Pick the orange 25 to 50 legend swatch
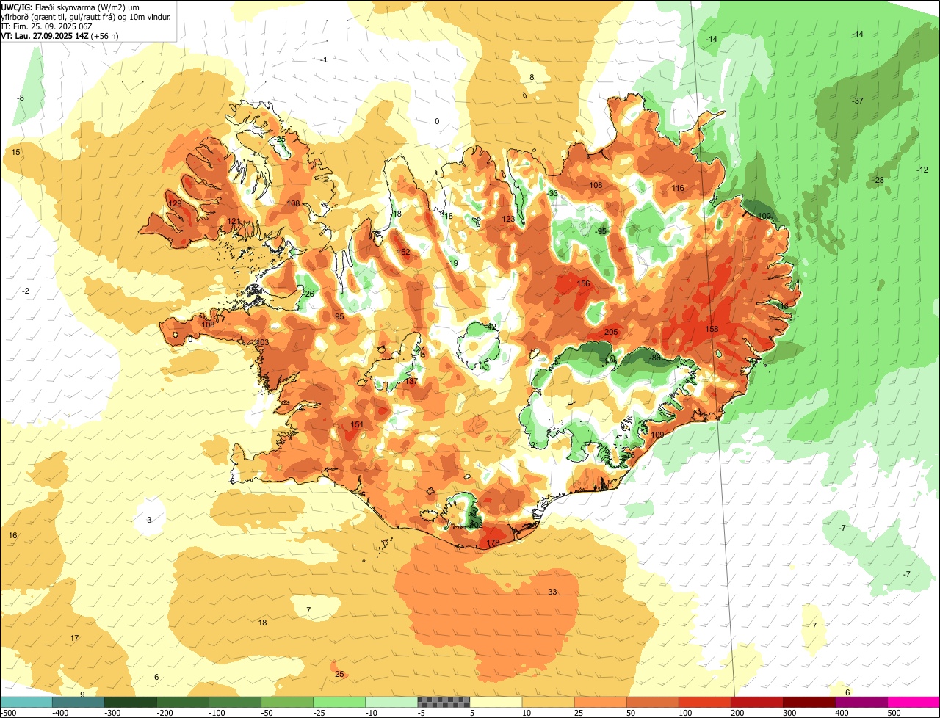 click(x=600, y=702)
